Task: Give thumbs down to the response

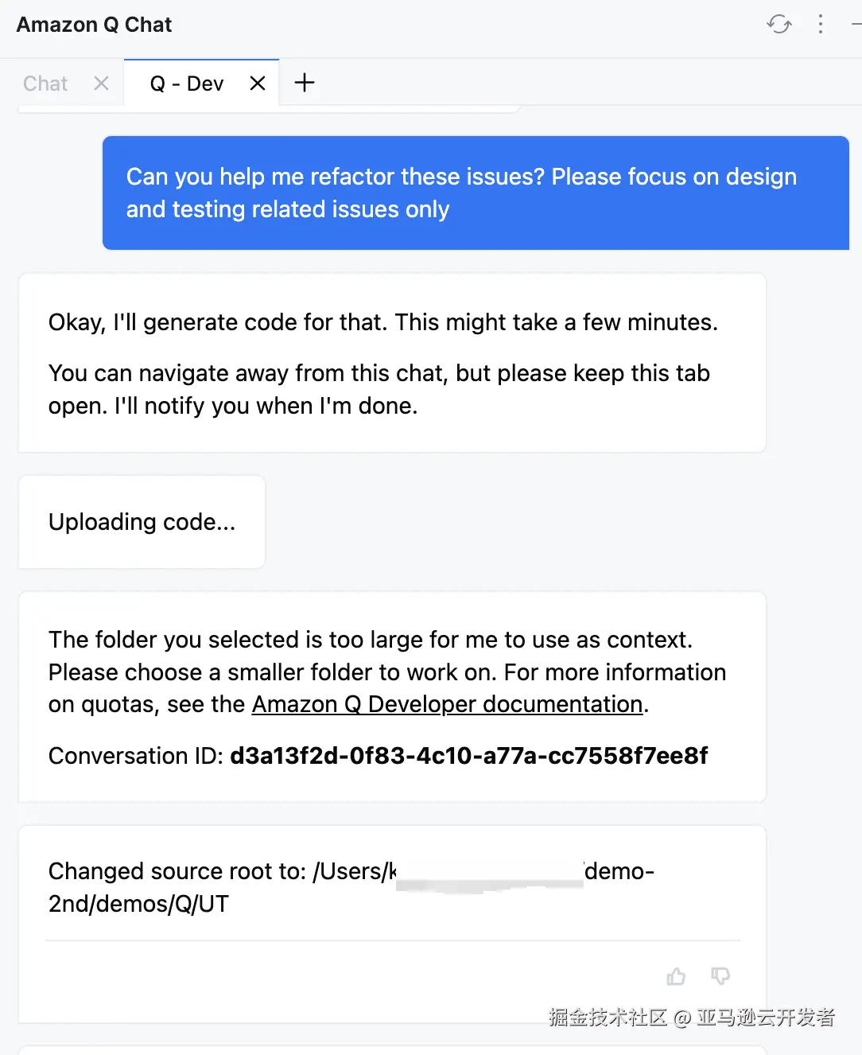Action: coord(720,976)
